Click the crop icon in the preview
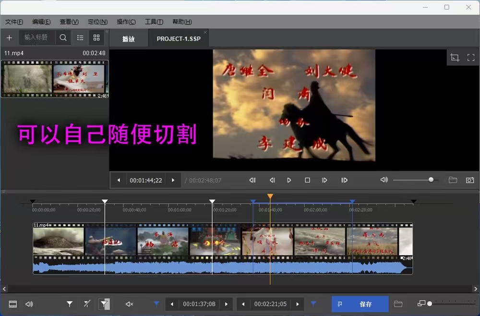480x316 pixels. [455, 57]
